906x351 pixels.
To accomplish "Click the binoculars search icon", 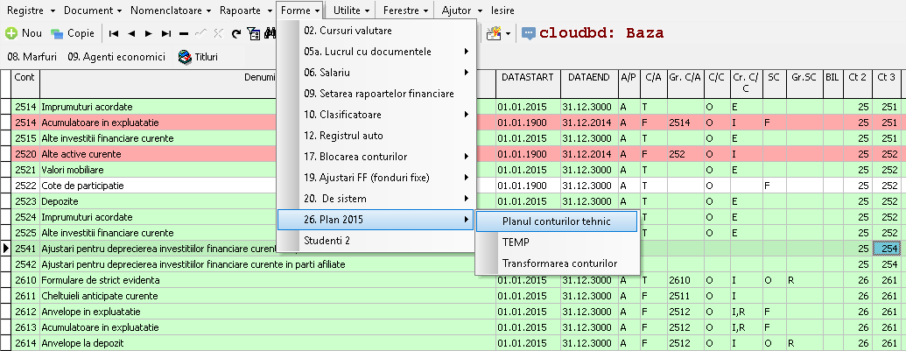I will 270,33.
